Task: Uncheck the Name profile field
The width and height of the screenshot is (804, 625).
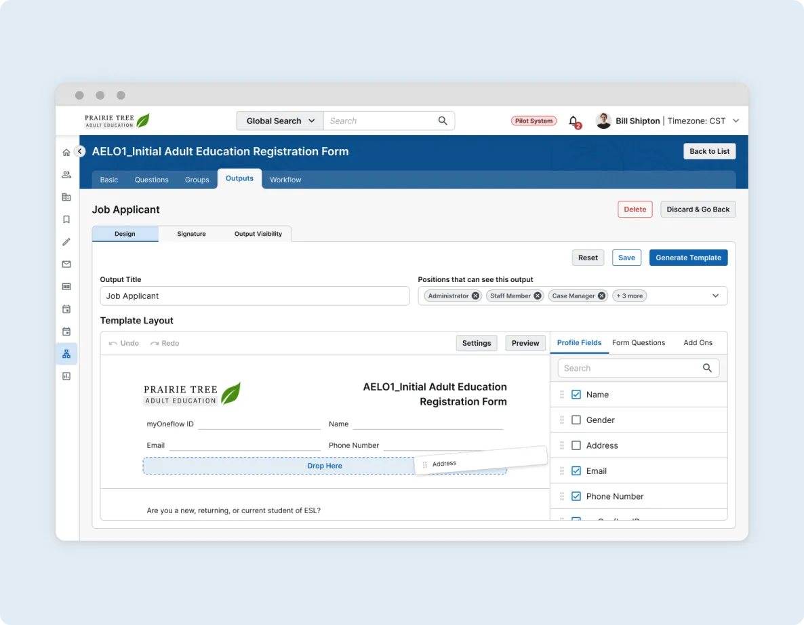Action: [576, 395]
